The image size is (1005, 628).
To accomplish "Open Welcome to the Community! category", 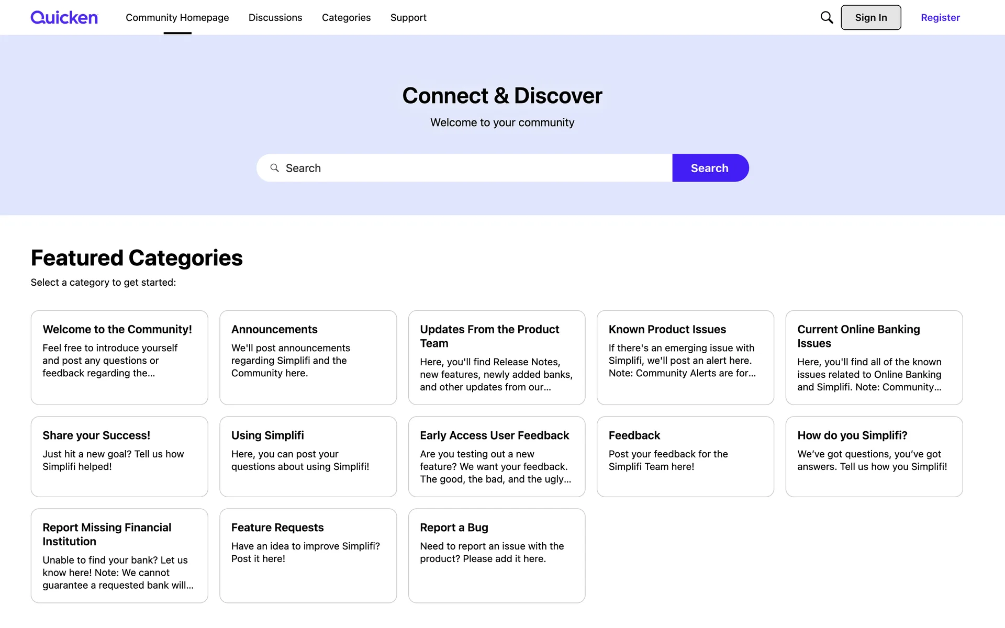I will (x=119, y=357).
